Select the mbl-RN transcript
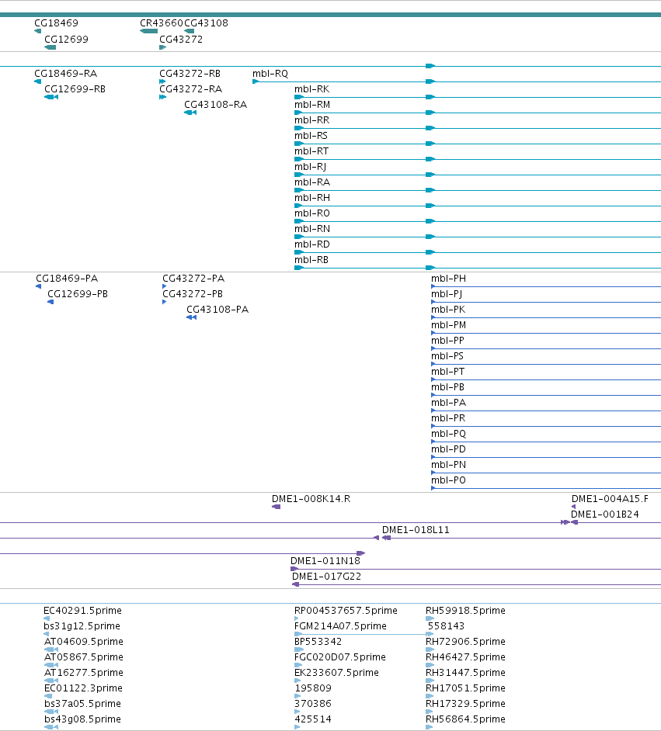661x731 pixels. [x=312, y=228]
